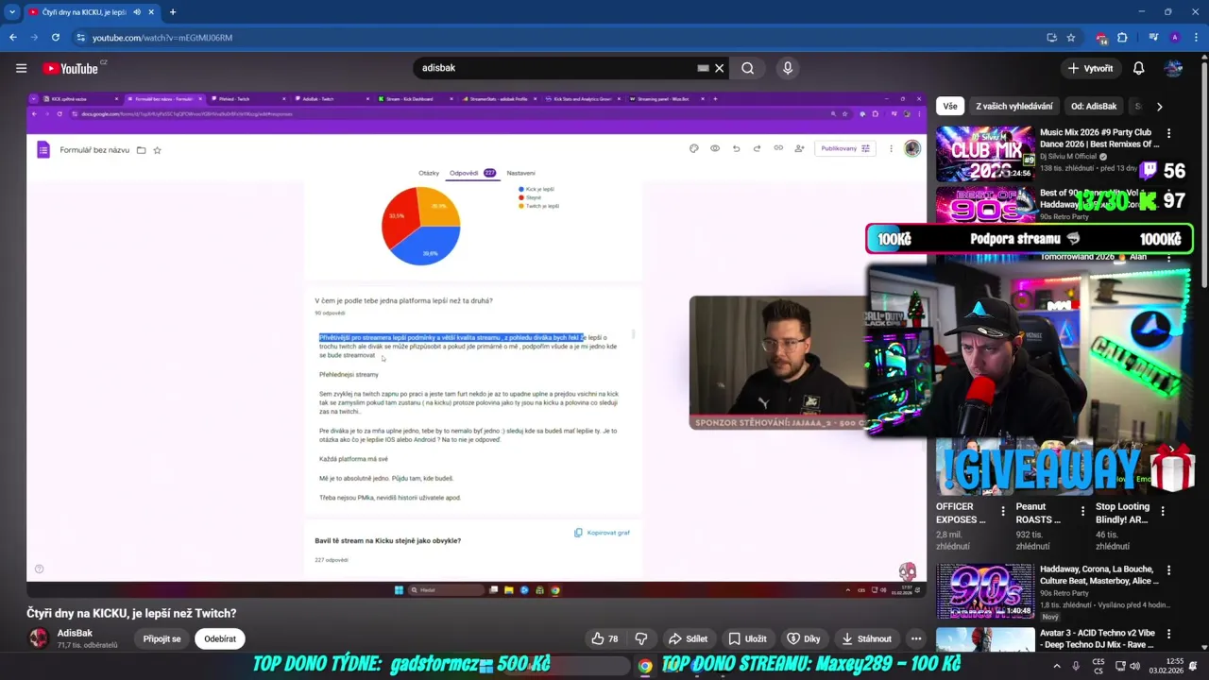Dislike the video with thumbs down
The width and height of the screenshot is (1209, 680).
(641, 638)
